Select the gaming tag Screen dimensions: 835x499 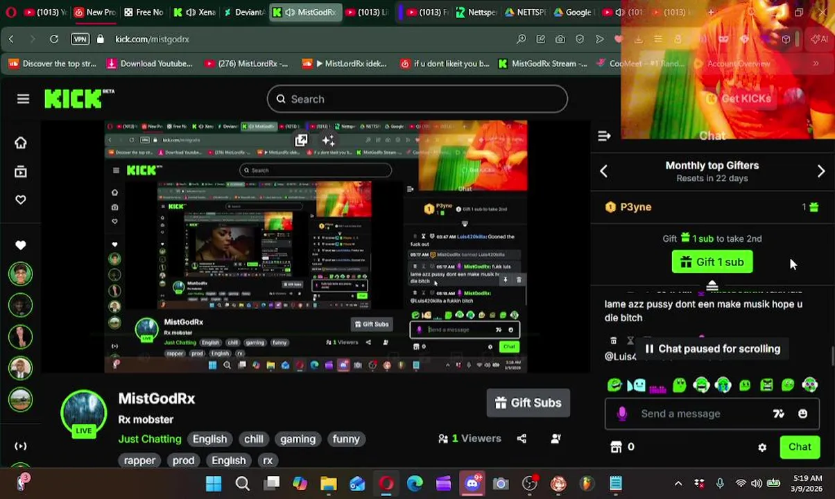tap(298, 439)
